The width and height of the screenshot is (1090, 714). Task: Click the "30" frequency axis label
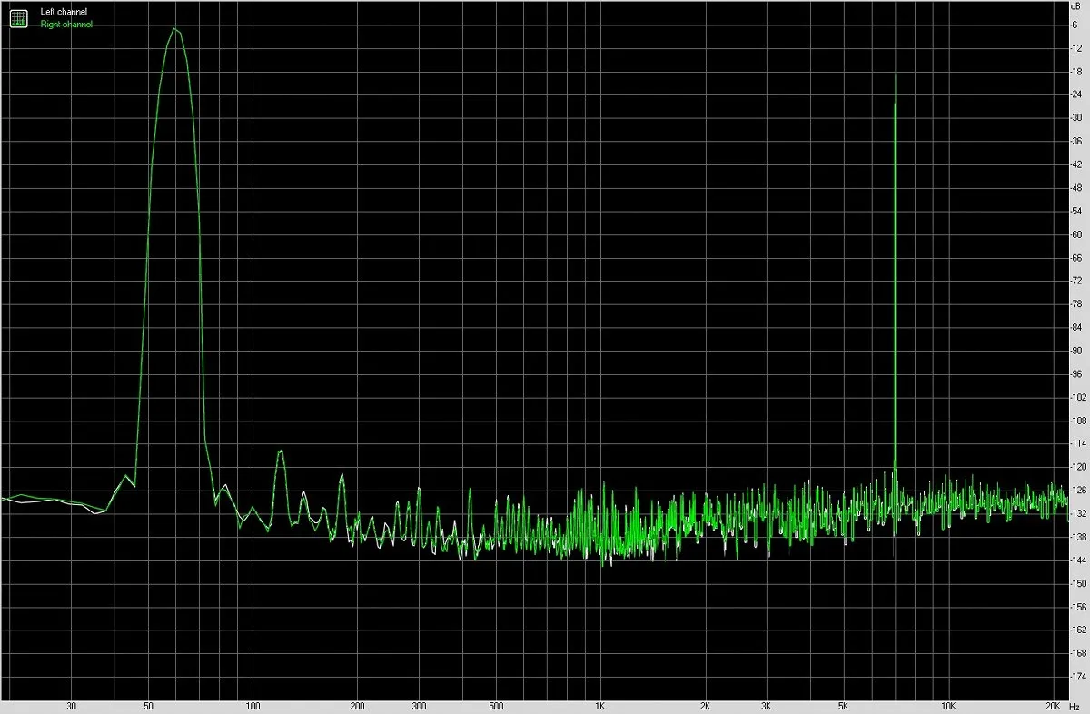click(x=71, y=705)
